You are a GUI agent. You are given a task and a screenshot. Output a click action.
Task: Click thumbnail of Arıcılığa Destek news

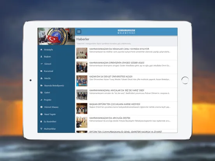click(x=82, y=122)
